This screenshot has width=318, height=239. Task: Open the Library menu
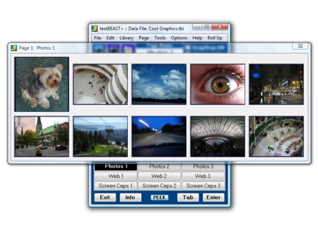pyautogui.click(x=127, y=38)
